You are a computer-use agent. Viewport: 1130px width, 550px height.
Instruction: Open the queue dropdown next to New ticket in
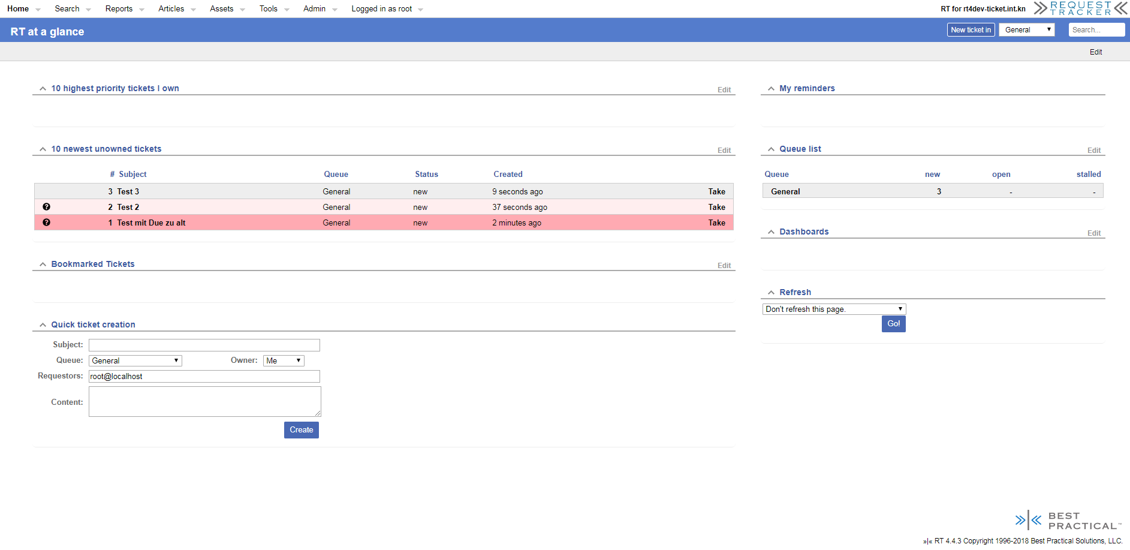[1026, 30]
